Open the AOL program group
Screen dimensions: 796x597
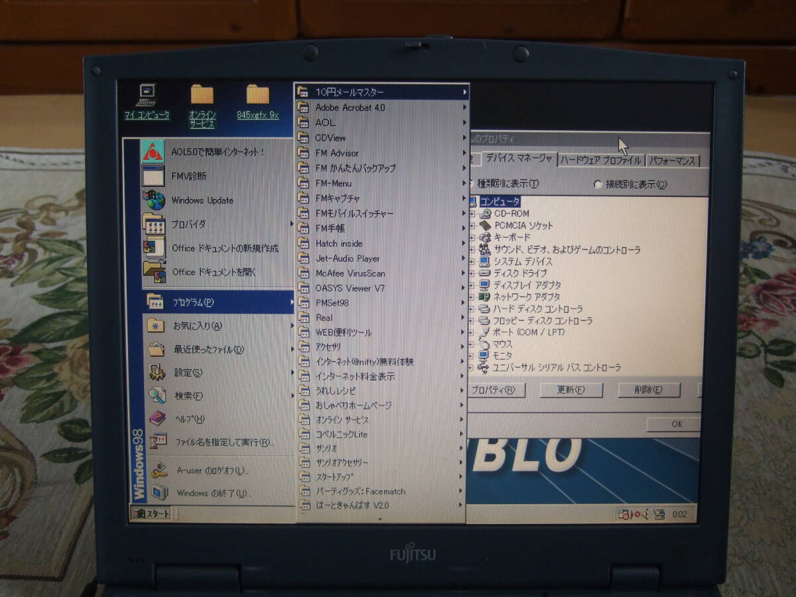pyautogui.click(x=381, y=123)
